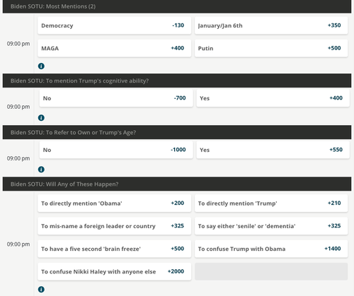Image resolution: width=354 pixels, height=296 pixels.
Task: Bet on Putin at +500
Action: 271,48
